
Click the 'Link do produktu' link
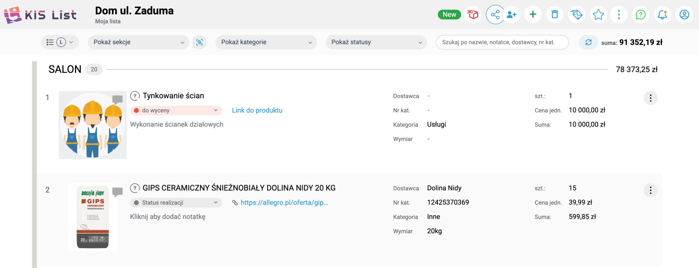pyautogui.click(x=257, y=110)
